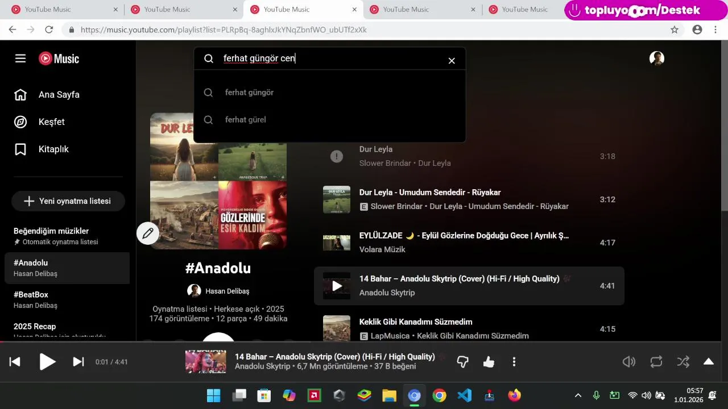The height and width of the screenshot is (409, 728).
Task: Open Firefox from taskbar
Action: click(x=514, y=395)
